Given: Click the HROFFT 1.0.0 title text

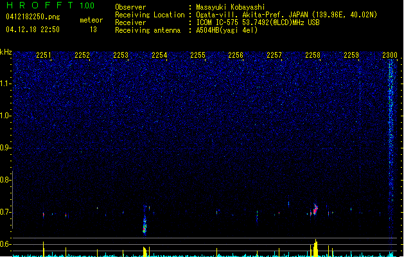Looking at the screenshot, I should 50,5.
